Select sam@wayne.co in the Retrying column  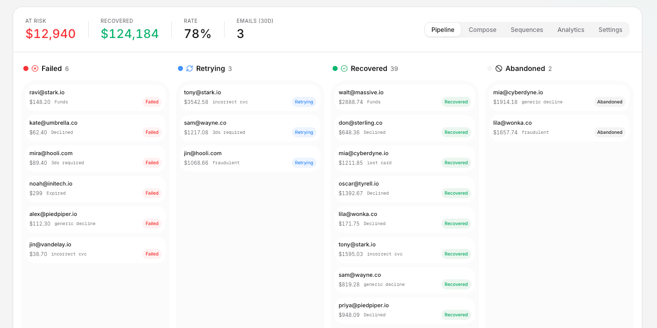click(250, 128)
